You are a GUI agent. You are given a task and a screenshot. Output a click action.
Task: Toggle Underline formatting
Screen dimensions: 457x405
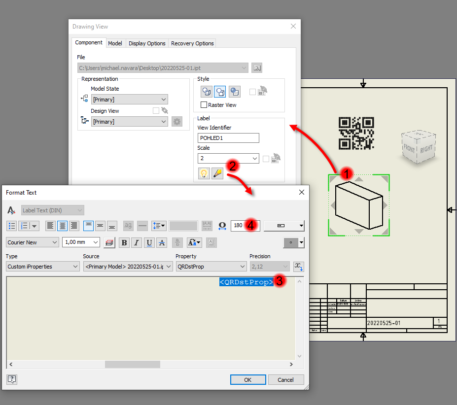pyautogui.click(x=149, y=243)
